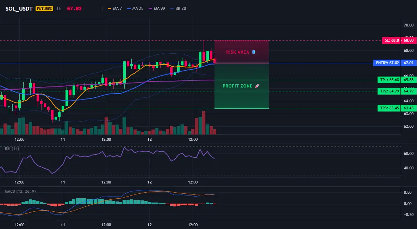Click the 70.00 price axis value

(409, 25)
